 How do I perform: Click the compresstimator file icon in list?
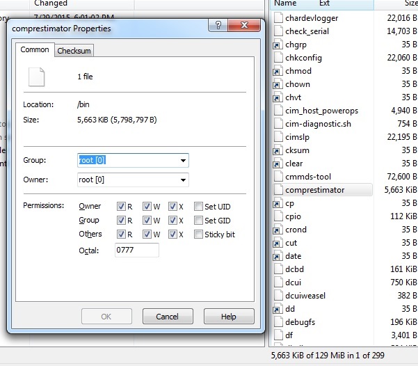tap(277, 190)
